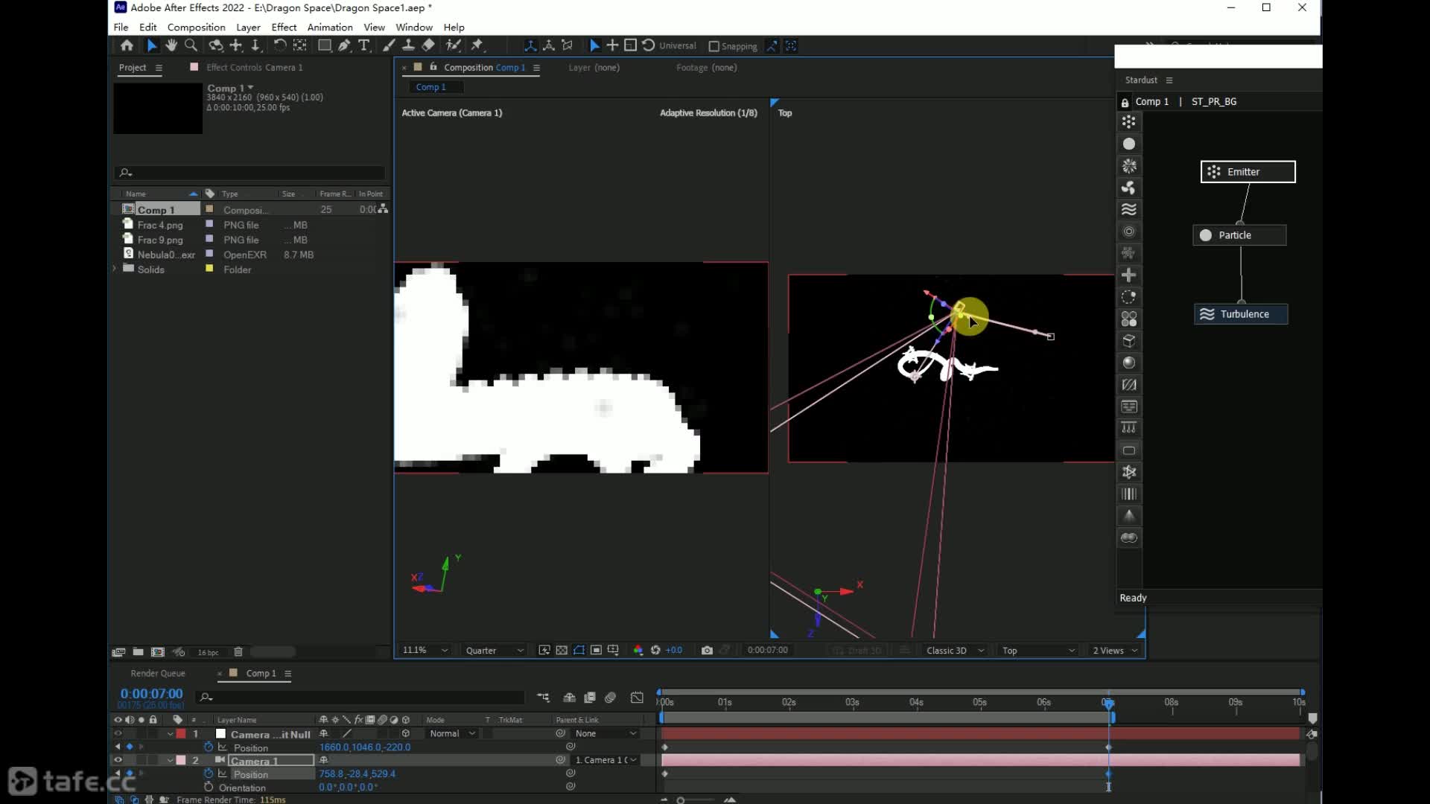Open the Composition menu
This screenshot has width=1430, height=804.
click(196, 28)
